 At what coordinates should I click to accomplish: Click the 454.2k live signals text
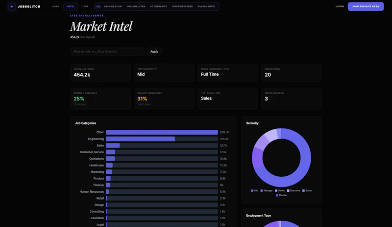click(82, 37)
